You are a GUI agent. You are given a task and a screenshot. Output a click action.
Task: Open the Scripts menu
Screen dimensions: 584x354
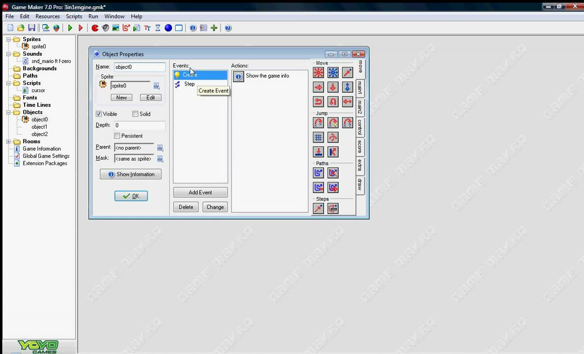click(74, 16)
